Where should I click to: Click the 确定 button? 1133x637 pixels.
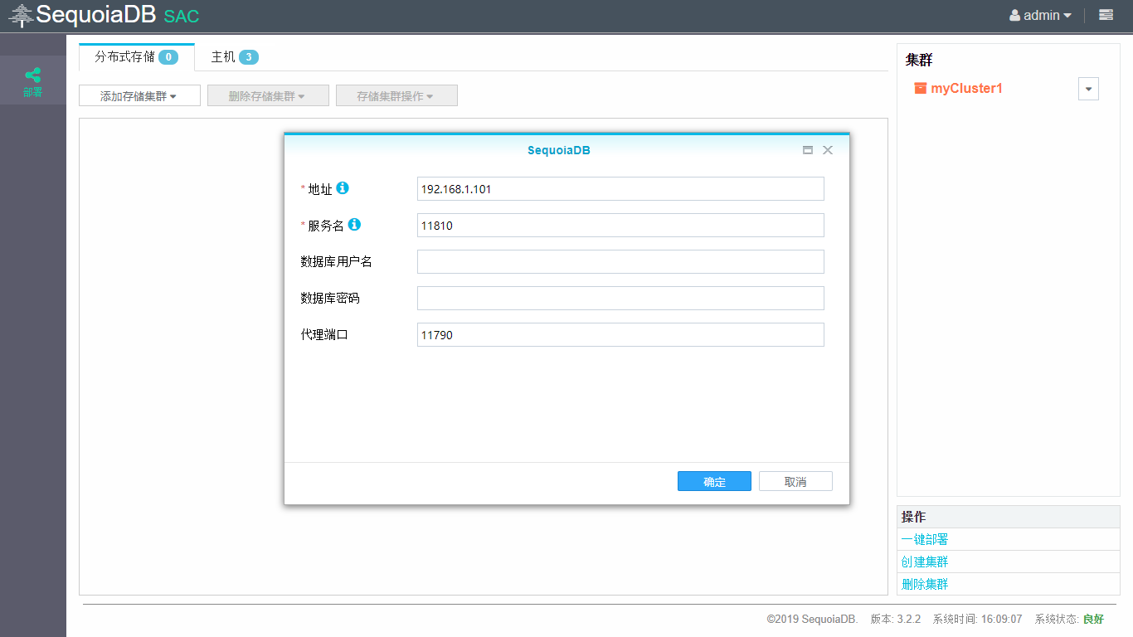pos(714,481)
